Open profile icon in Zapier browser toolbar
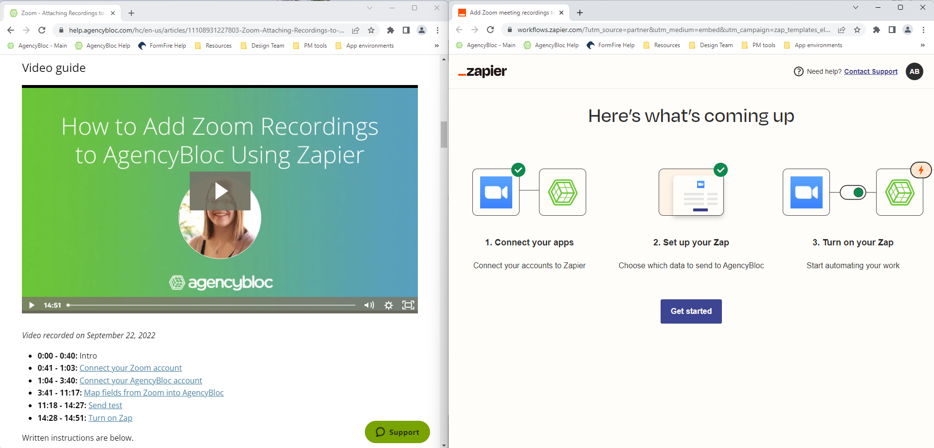 point(908,30)
